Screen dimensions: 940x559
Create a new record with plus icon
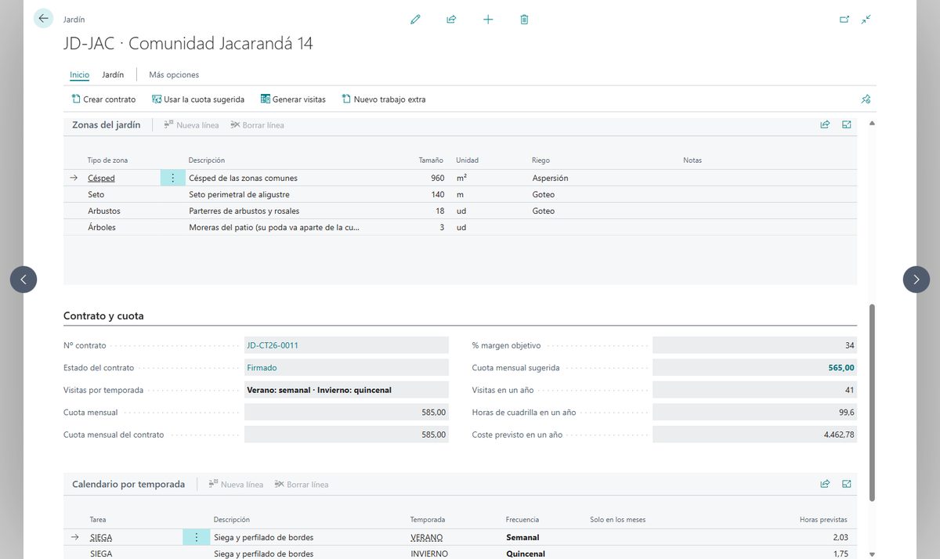coord(488,20)
